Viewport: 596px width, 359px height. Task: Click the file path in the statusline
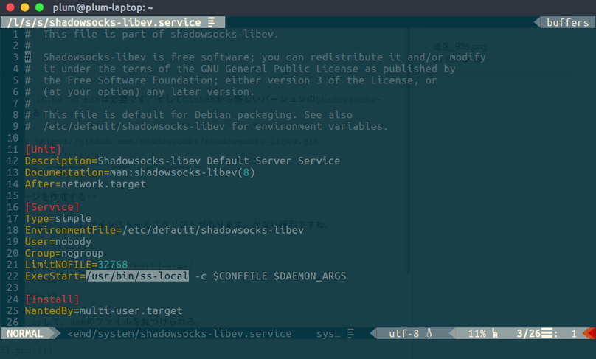pos(179,334)
